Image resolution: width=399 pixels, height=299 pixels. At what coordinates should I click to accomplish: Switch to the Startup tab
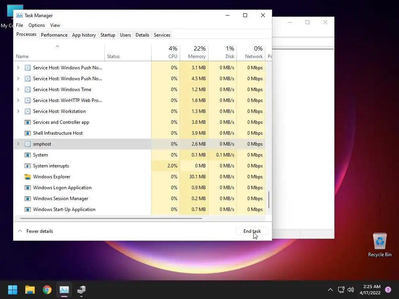(x=108, y=35)
